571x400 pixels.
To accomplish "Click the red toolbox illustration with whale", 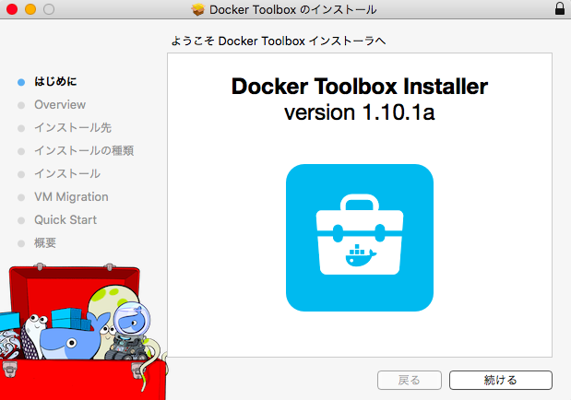I will click(83, 332).
